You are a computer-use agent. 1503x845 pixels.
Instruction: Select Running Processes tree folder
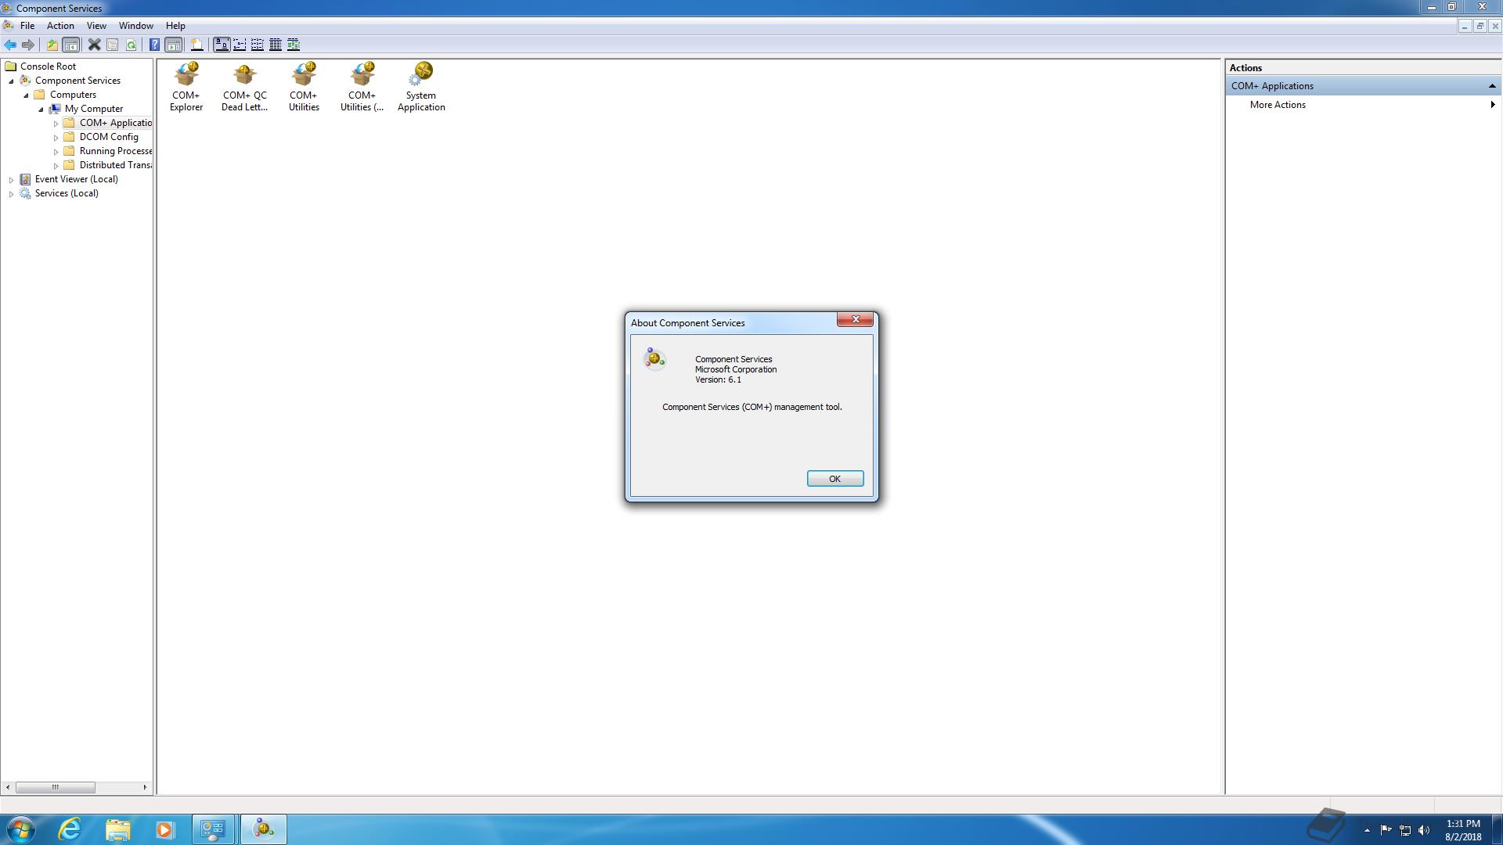[x=115, y=151]
